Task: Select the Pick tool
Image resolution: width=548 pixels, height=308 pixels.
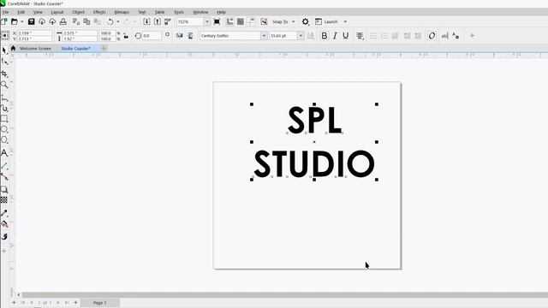Action: (x=4, y=50)
